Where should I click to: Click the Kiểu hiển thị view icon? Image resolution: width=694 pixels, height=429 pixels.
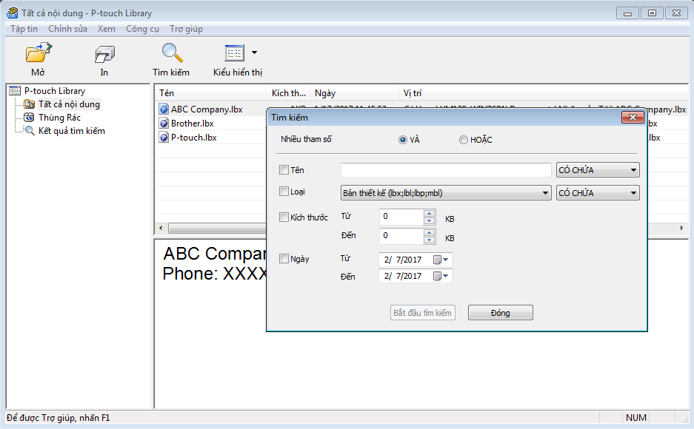point(234,54)
